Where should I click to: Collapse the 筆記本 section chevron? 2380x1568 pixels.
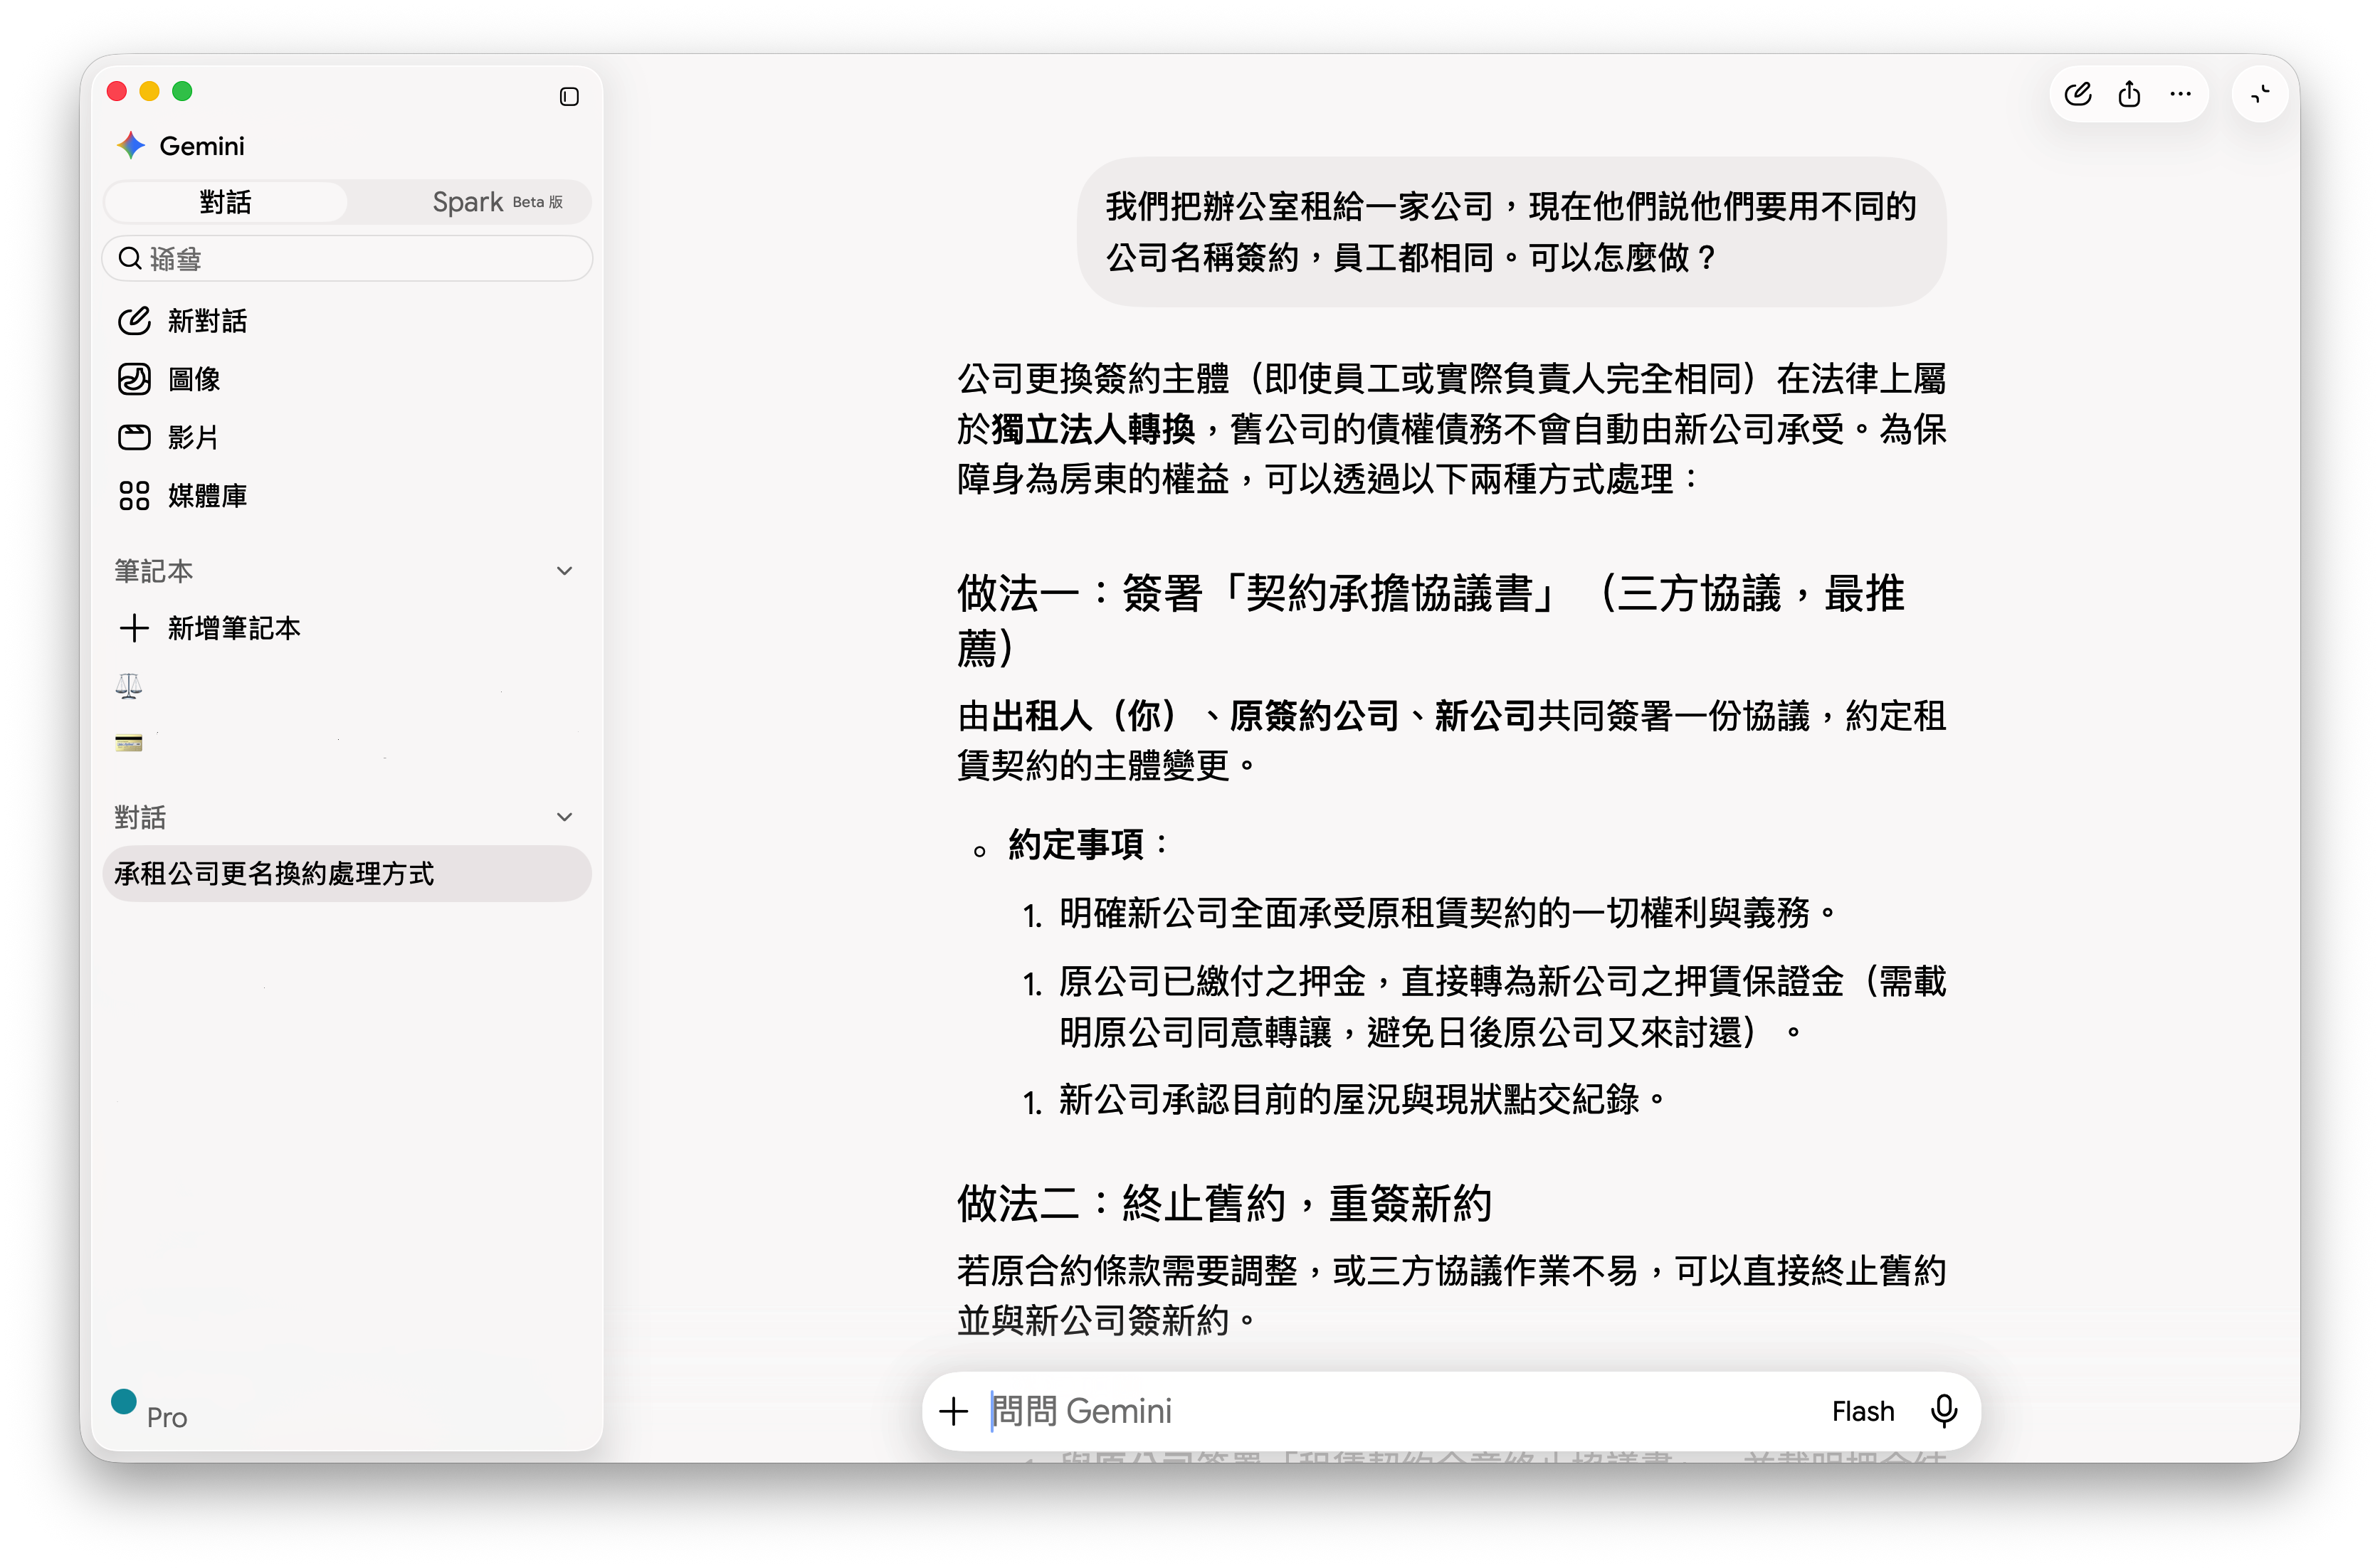pos(564,571)
